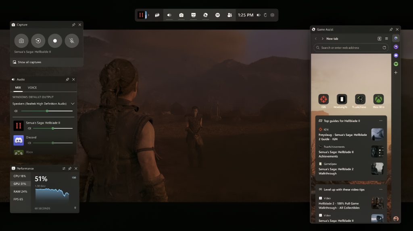
Task: Pin the Capture widget
Action: tap(73, 25)
